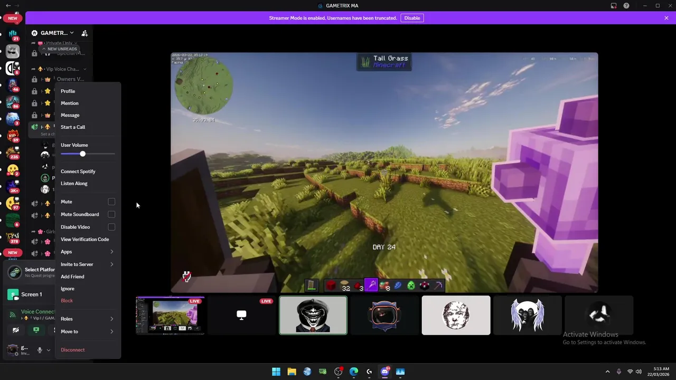Screen dimensions: 676x380
Task: Open the server with the 3K+ badge
Action: pos(13,186)
